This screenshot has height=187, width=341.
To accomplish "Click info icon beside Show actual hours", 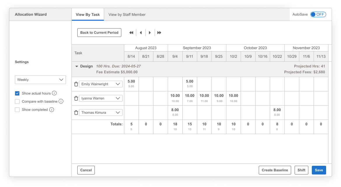I will 54,93.
